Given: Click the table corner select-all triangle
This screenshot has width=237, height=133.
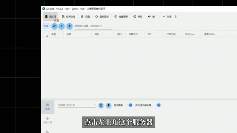Looking at the screenshot, I should pos(47,36).
